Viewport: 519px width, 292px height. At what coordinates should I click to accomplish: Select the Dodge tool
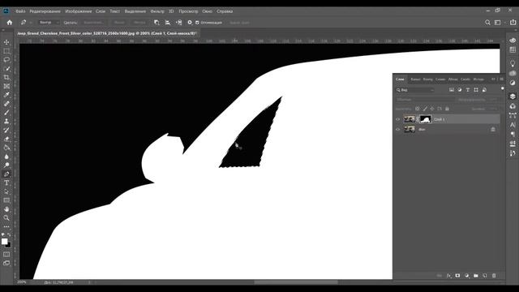(6, 165)
